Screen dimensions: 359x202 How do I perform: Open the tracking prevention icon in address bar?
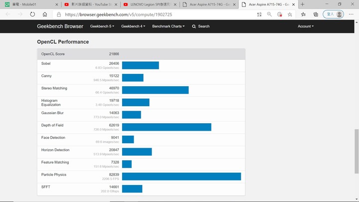point(280,14)
